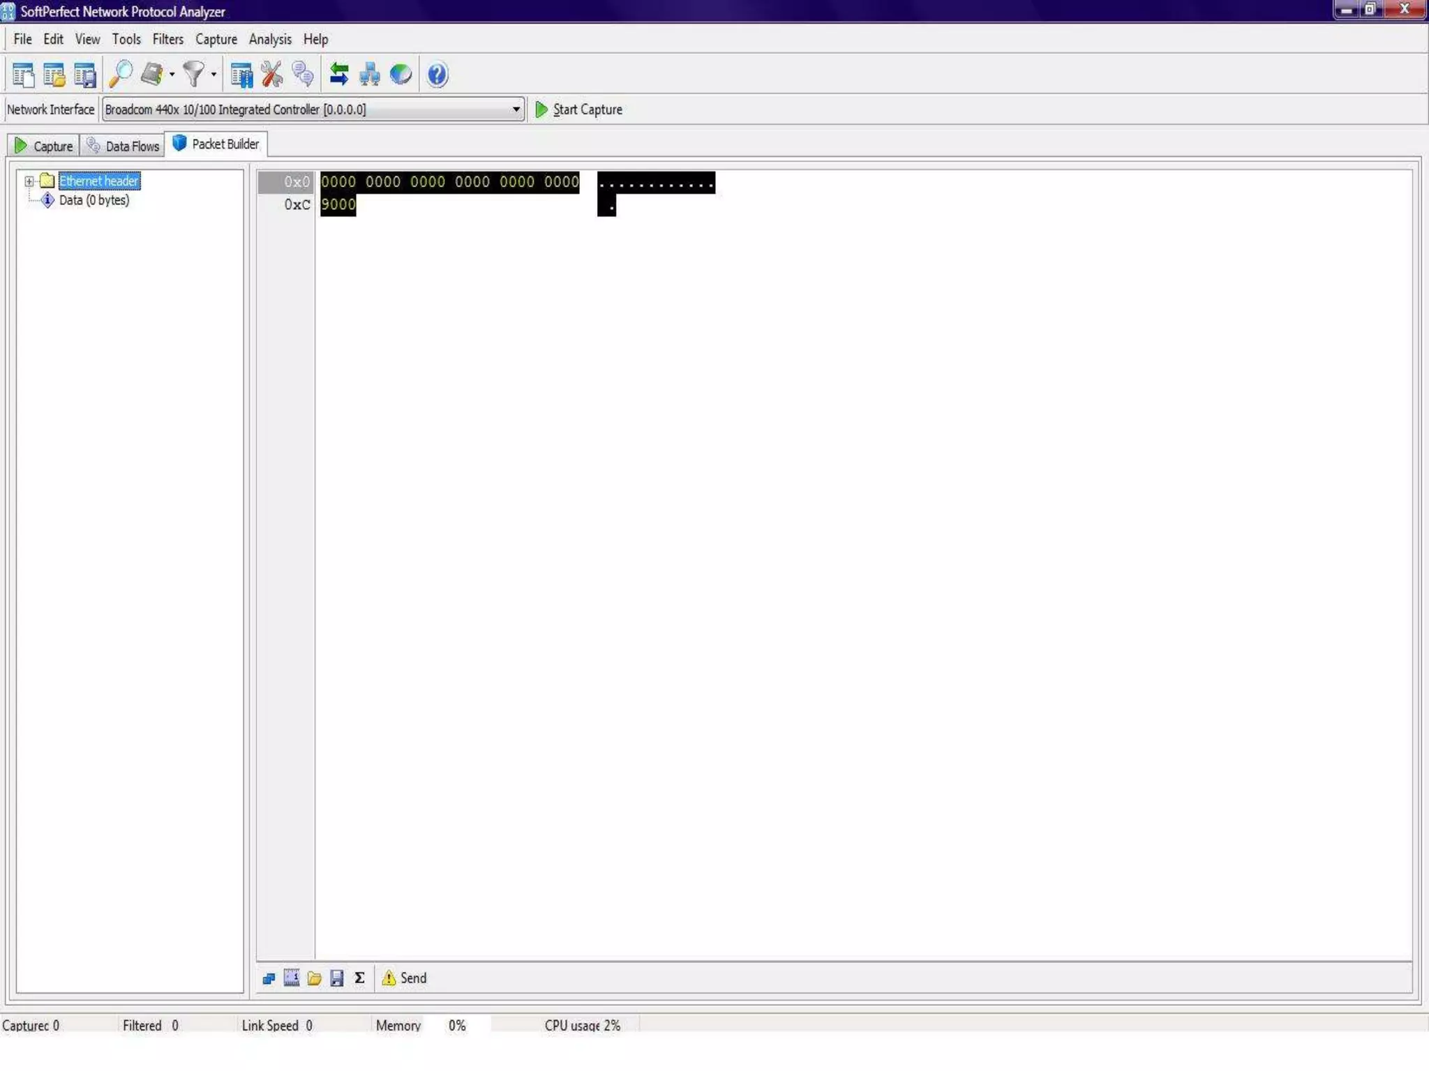The image size is (1429, 1071).
Task: Click the Start Capture button
Action: (x=578, y=109)
